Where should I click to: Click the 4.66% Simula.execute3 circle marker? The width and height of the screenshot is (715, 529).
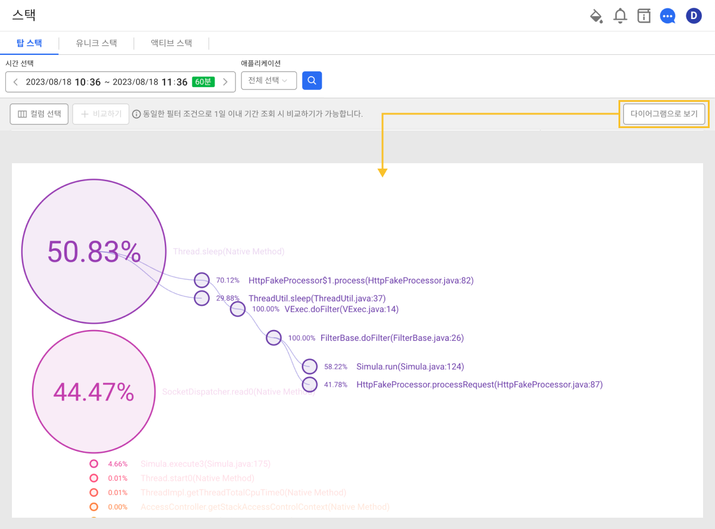click(x=94, y=463)
